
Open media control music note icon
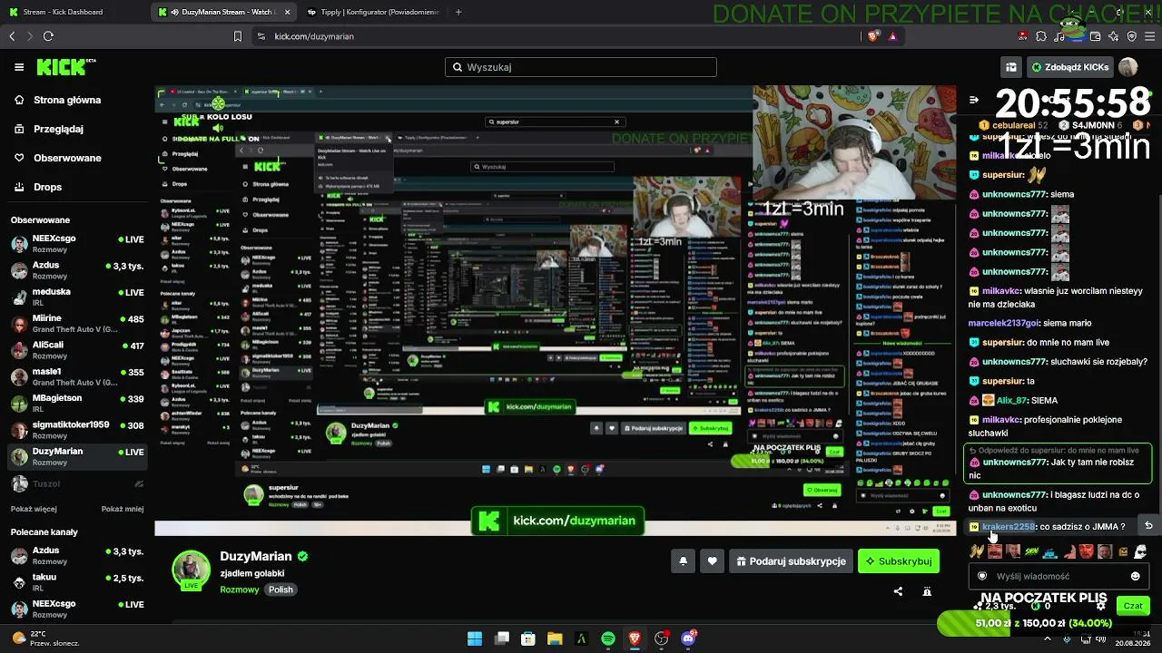tap(1059, 36)
